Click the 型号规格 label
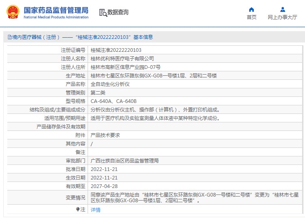This screenshot has height=218, width=305. pos(75,101)
